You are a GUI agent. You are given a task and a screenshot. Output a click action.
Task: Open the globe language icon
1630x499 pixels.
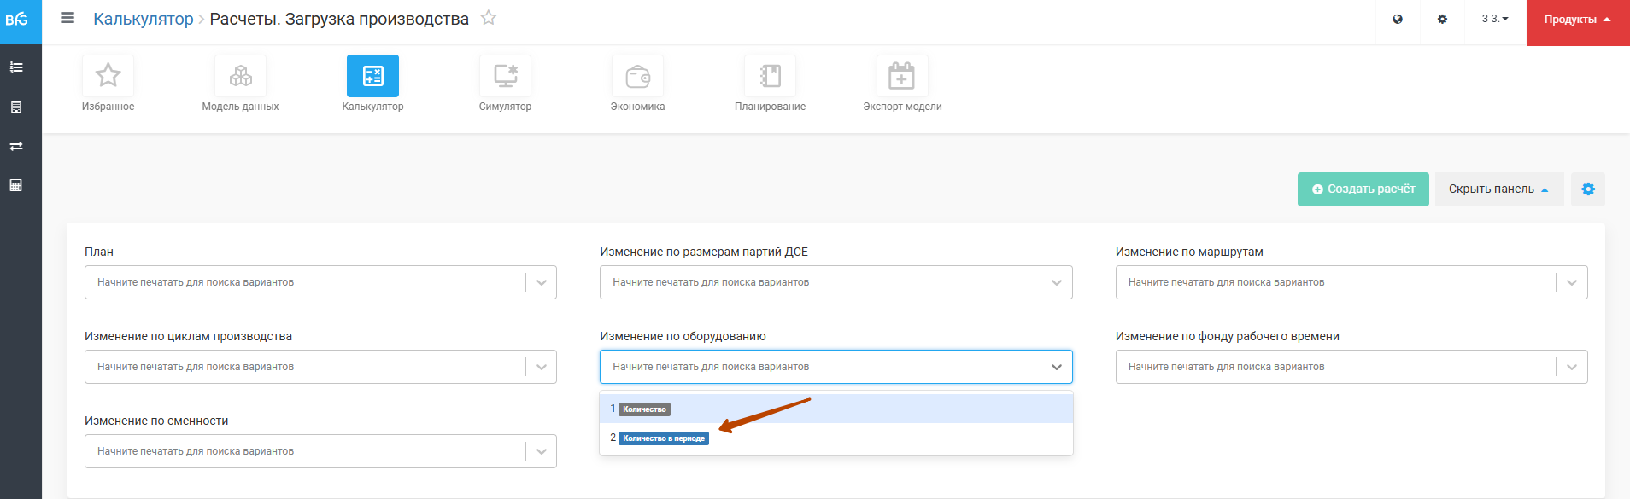[x=1398, y=19]
